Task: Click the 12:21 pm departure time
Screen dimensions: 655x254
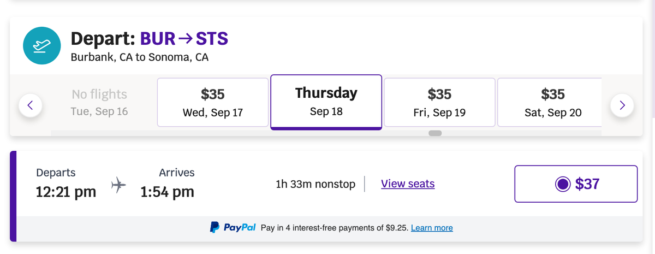Action: click(x=66, y=192)
